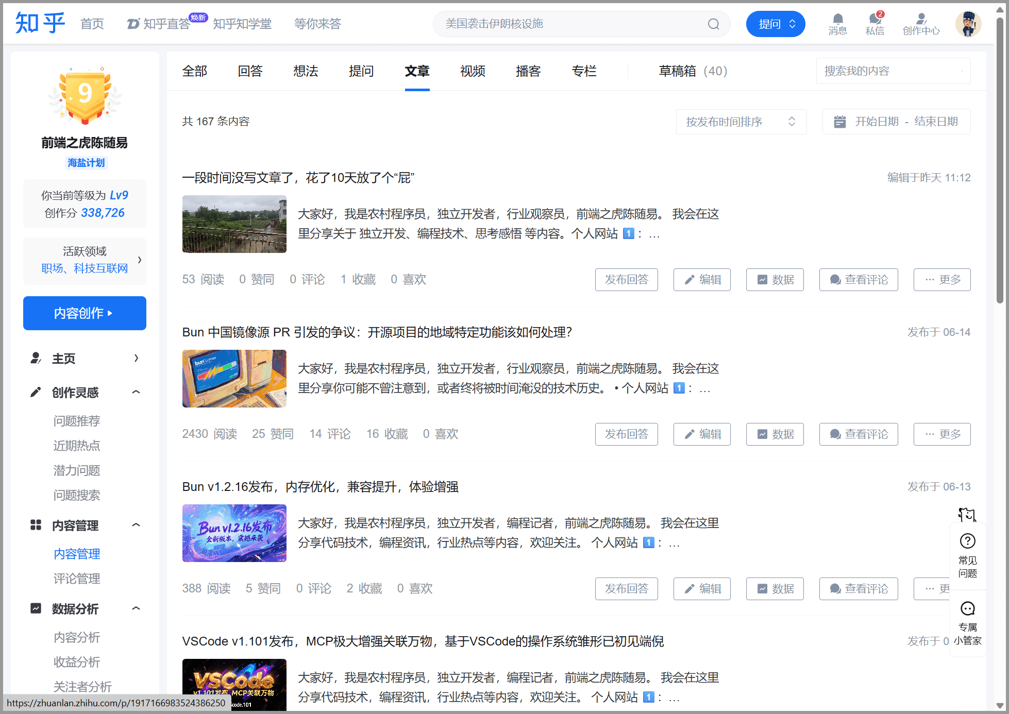Image resolution: width=1009 pixels, height=714 pixels.
Task: Switch to the 想法 tab
Action: tap(306, 71)
